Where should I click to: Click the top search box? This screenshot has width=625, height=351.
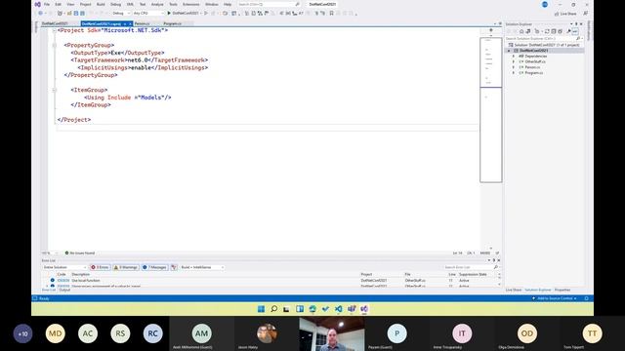tap(269, 4)
